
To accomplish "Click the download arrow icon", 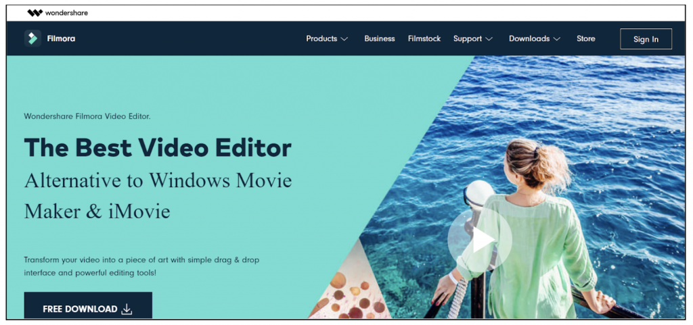I will 127,309.
